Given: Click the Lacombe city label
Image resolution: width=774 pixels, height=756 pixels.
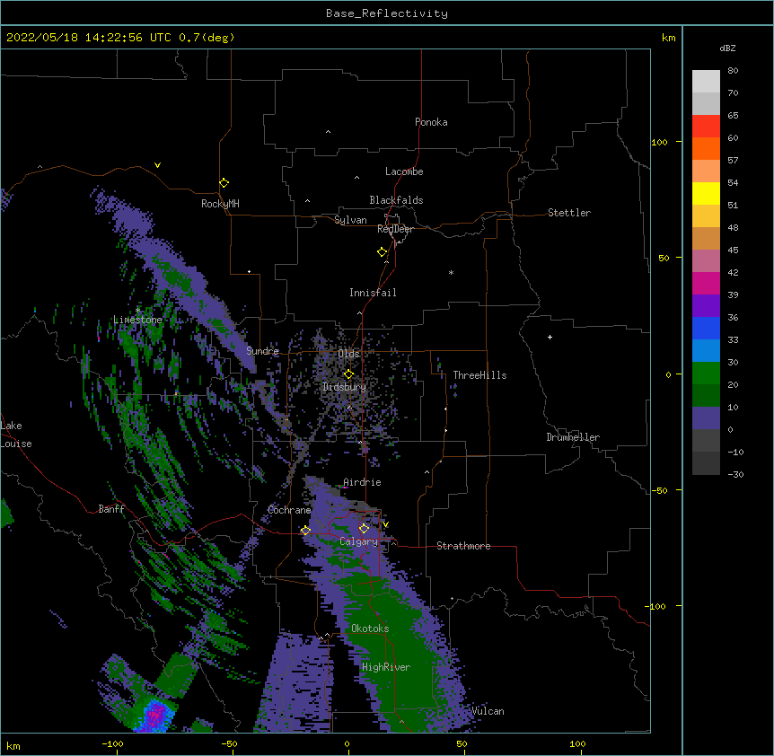Looking at the screenshot, I should [404, 171].
